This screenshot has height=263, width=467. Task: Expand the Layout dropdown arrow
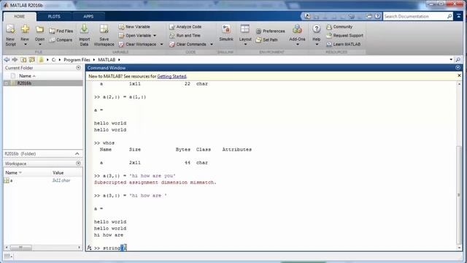pyautogui.click(x=245, y=45)
